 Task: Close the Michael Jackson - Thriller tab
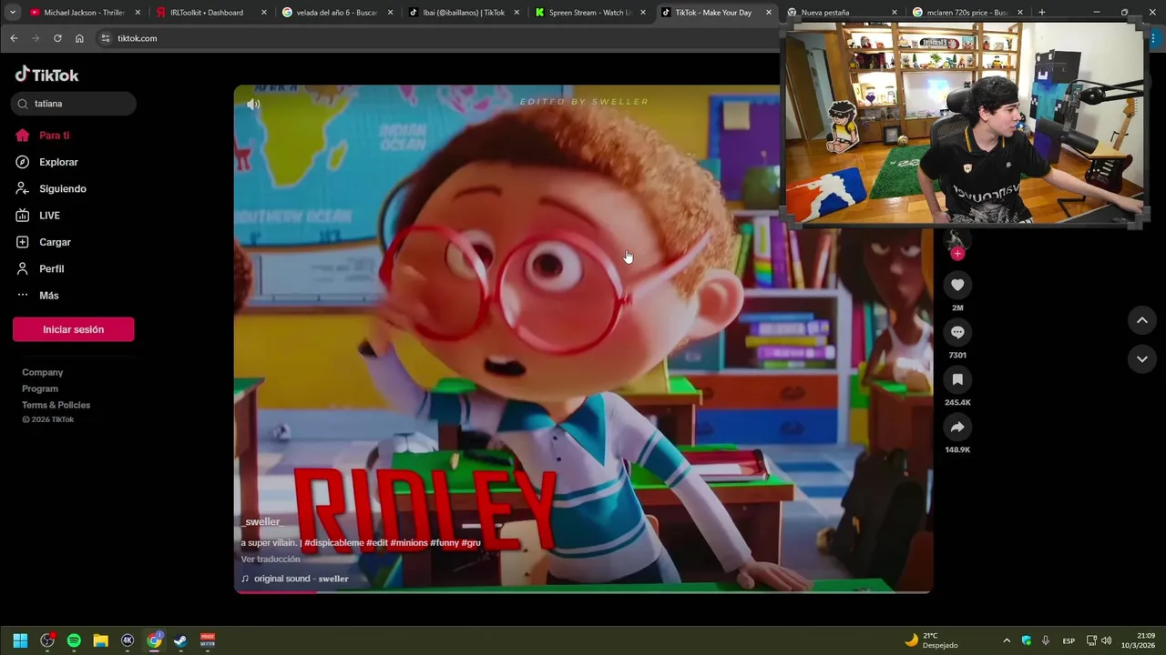[x=138, y=13]
